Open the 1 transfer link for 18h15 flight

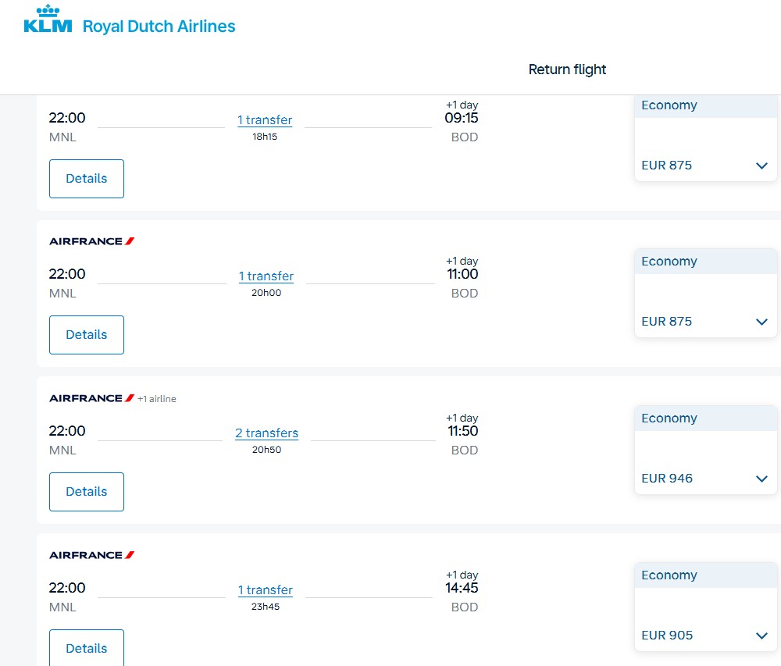pos(265,120)
